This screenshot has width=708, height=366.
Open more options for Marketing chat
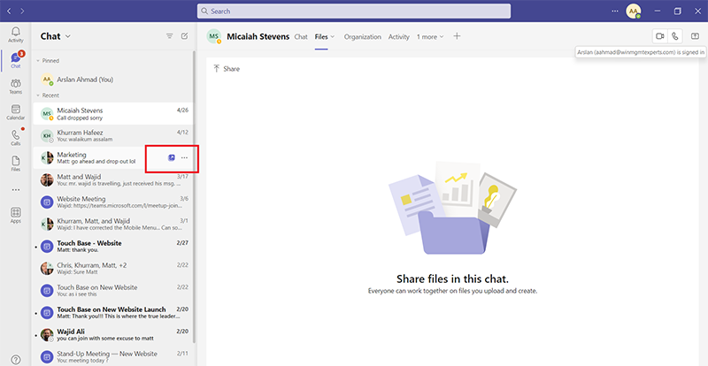[184, 157]
